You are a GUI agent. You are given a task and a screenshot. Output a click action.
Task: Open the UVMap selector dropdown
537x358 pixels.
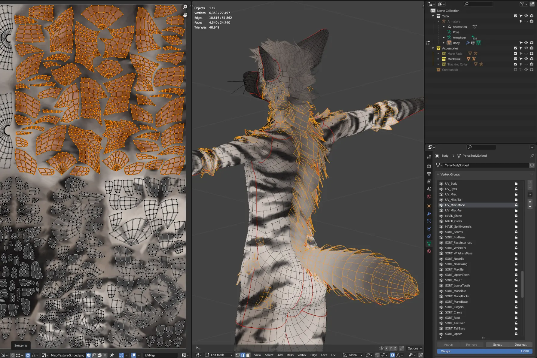[x=161, y=355]
